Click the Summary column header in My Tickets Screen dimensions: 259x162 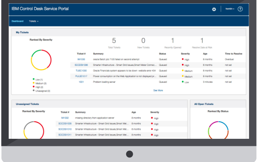coord(98,53)
